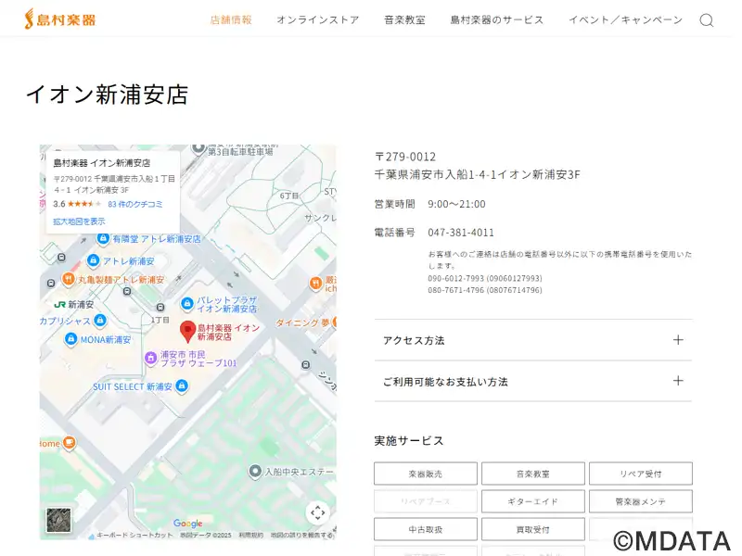The image size is (742, 556).
Task: Click the ギターエイド service button
Action: [x=532, y=501]
